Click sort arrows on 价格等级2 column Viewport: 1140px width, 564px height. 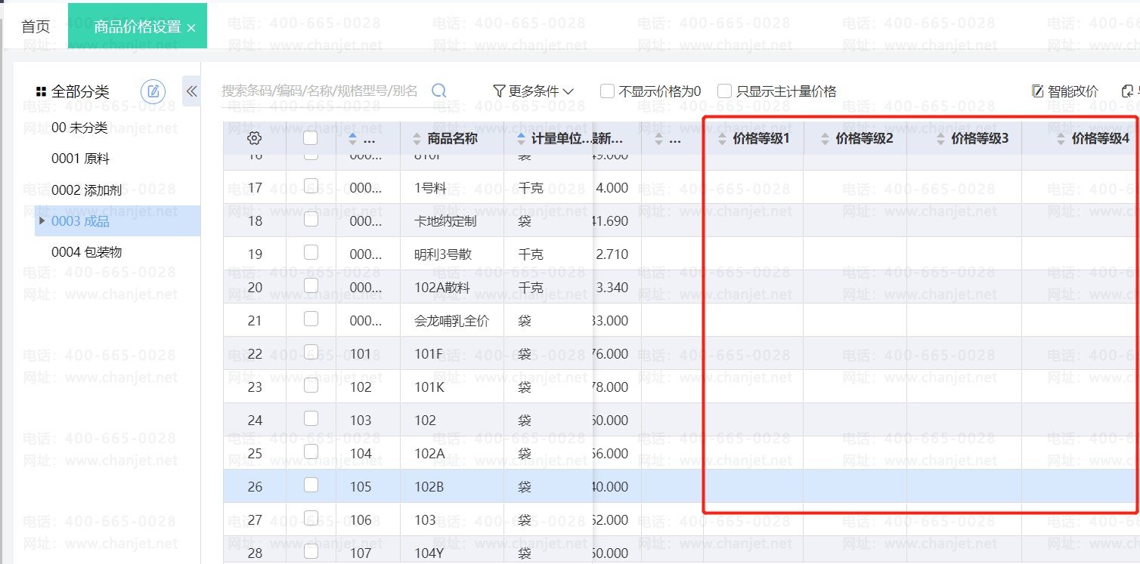825,139
